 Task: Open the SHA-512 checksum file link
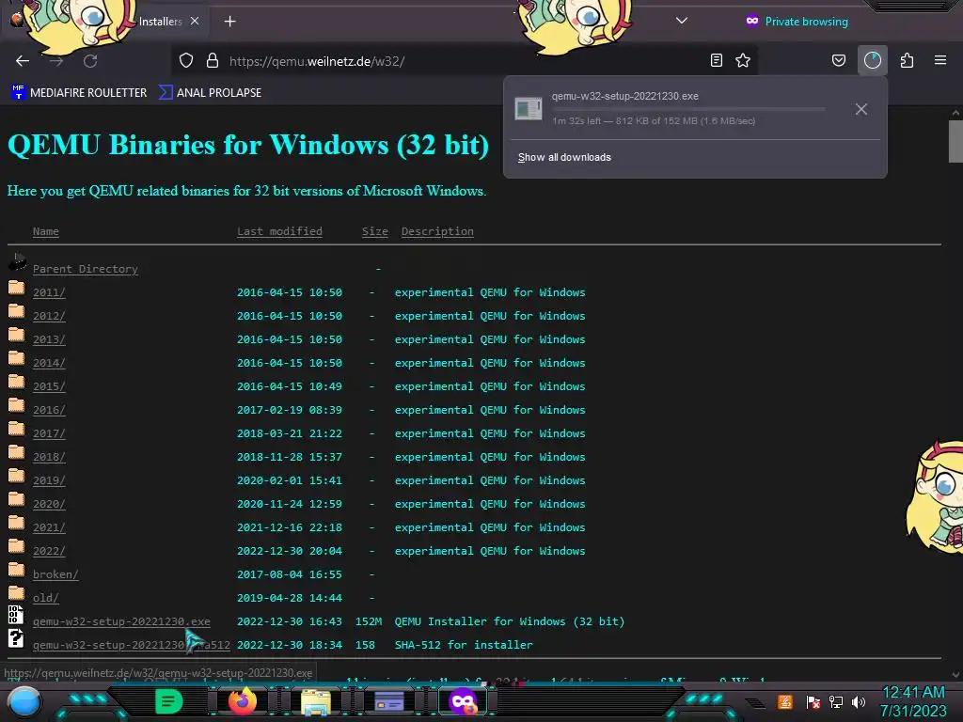pos(132,645)
